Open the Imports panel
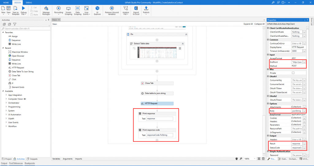The height and width of the screenshot is (166, 314). pyautogui.click(x=78, y=159)
